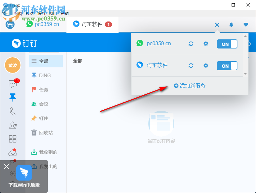
Task: Open the 服务 menu
Action: click(41, 14)
